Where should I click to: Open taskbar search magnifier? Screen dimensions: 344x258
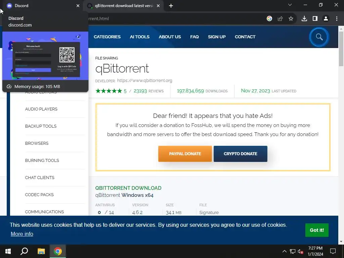(x=24, y=251)
